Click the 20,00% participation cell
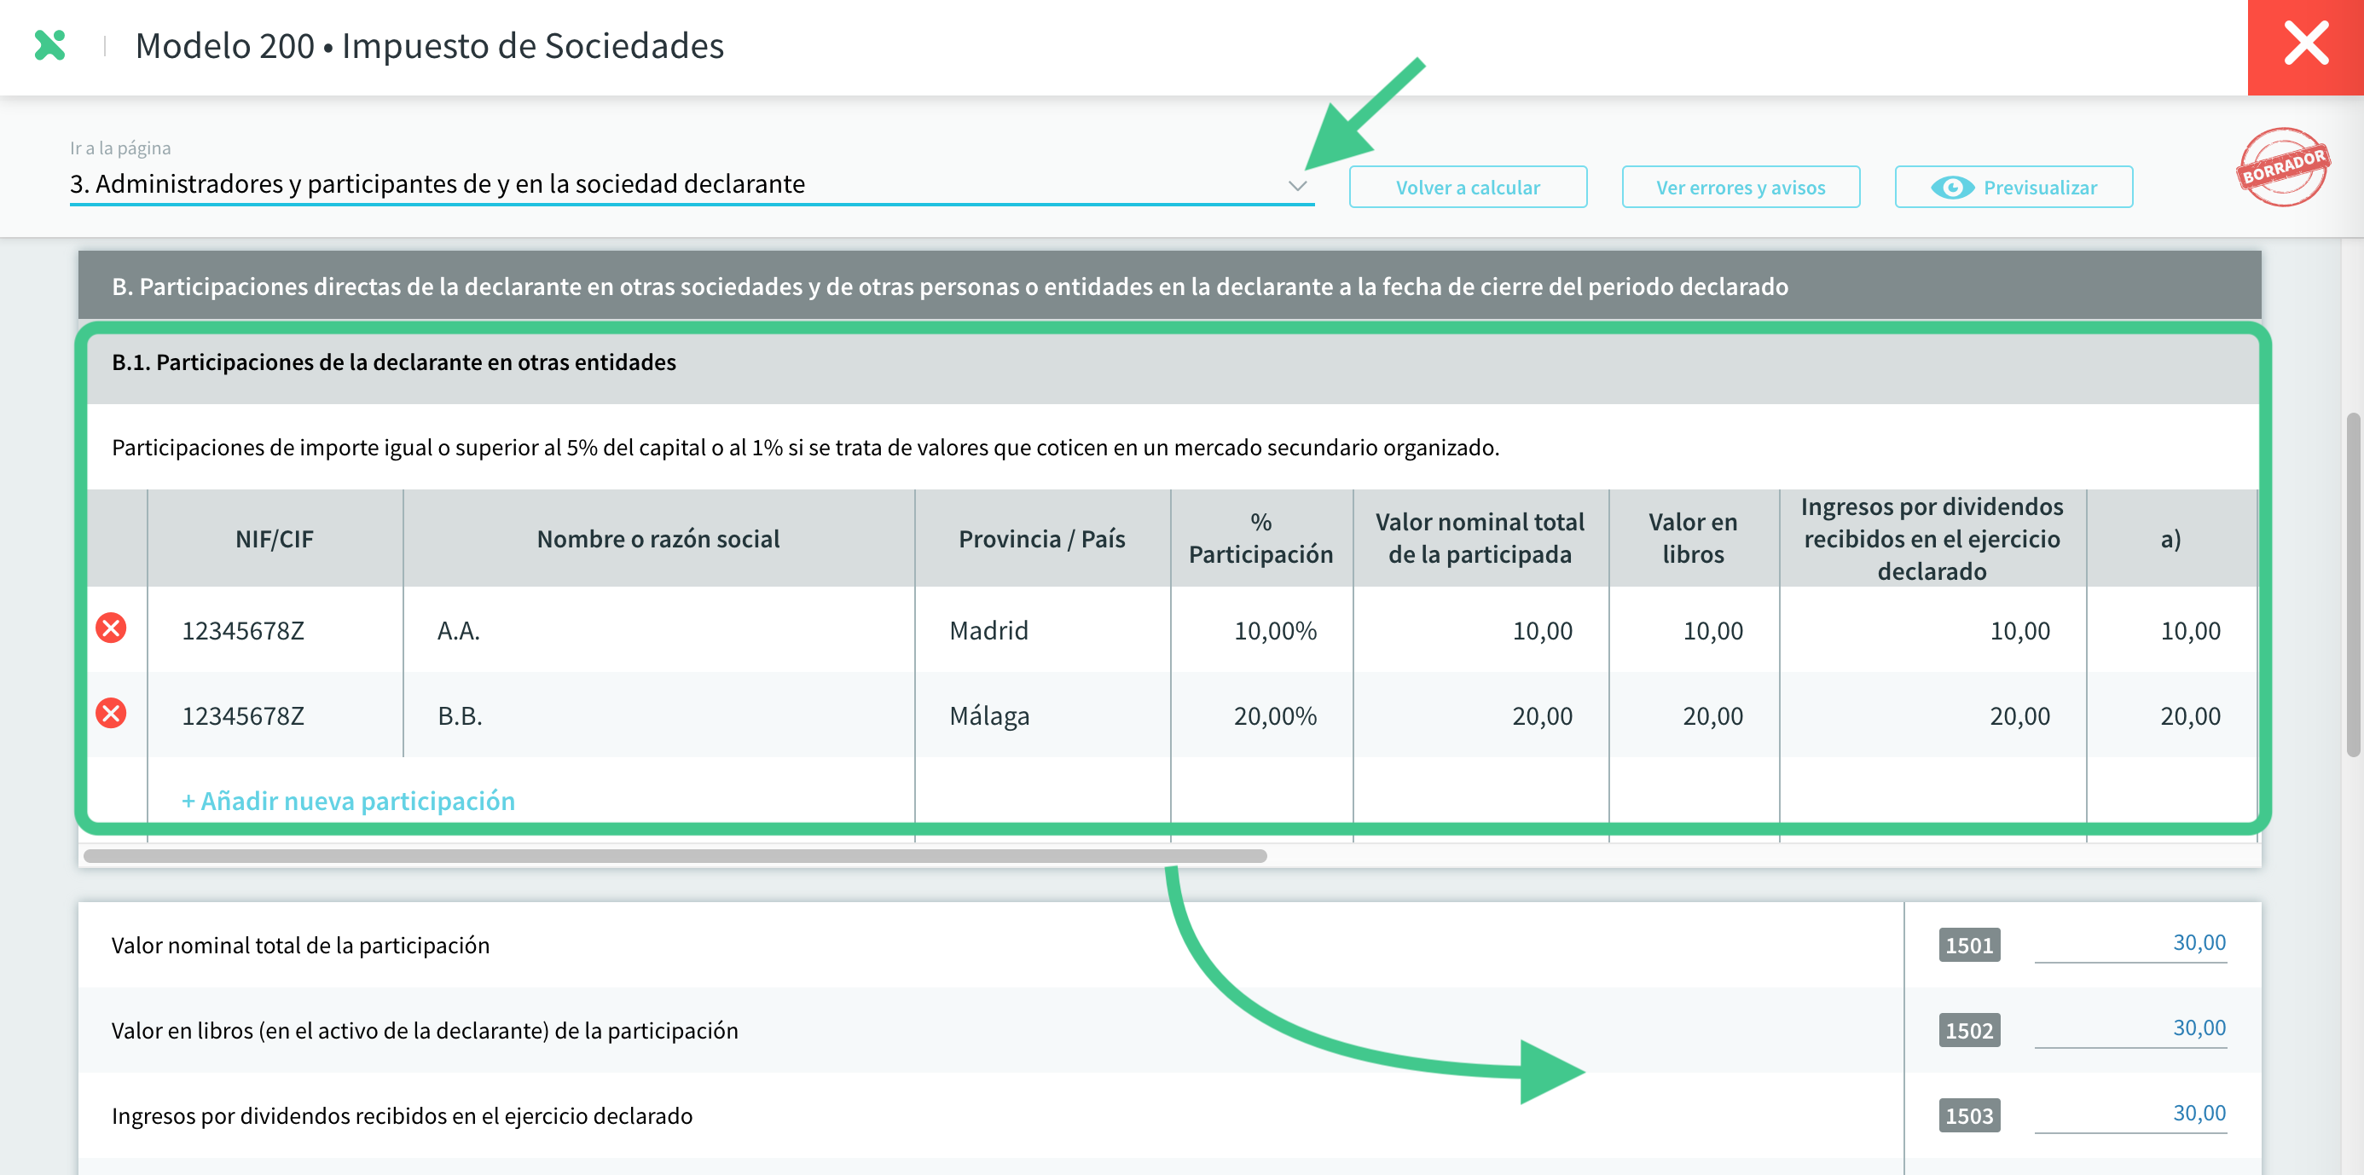The width and height of the screenshot is (2364, 1175). coord(1261,715)
